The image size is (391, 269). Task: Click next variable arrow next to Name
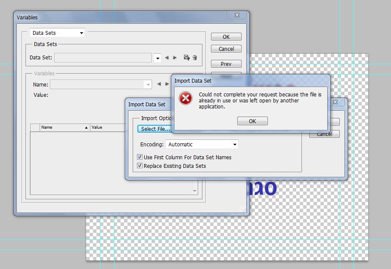(x=167, y=84)
